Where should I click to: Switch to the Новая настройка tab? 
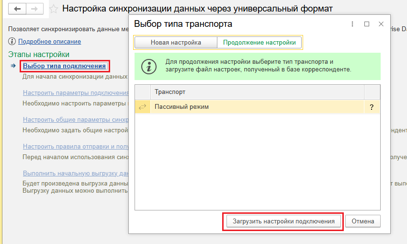point(176,42)
